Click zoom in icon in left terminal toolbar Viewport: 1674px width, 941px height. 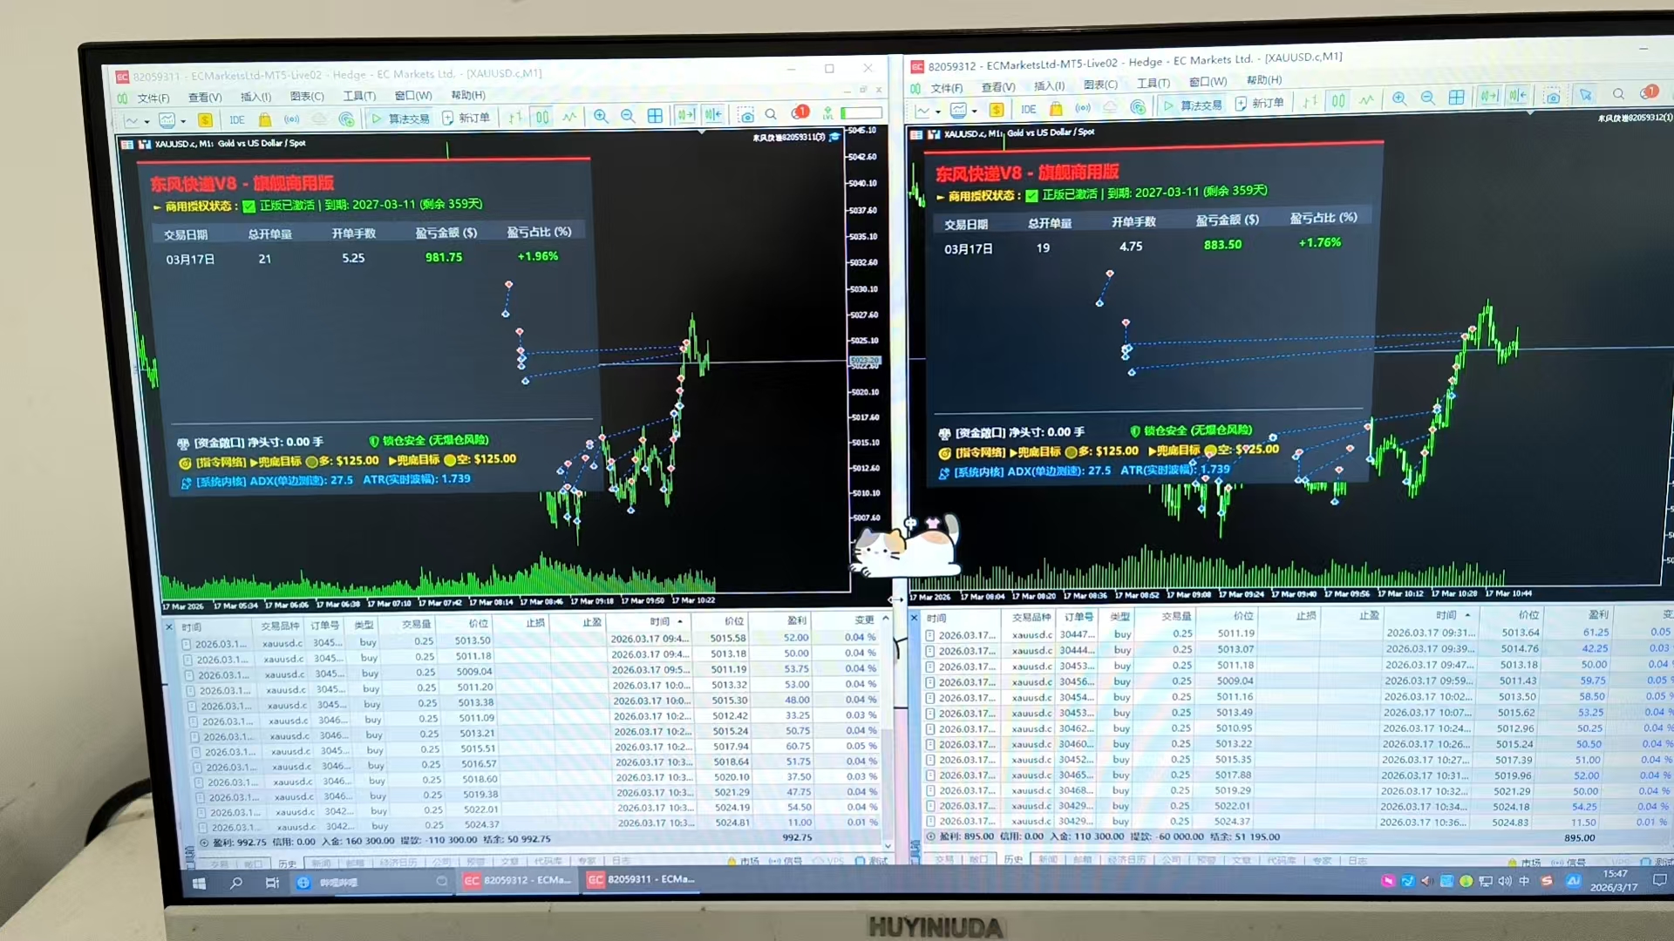point(601,116)
